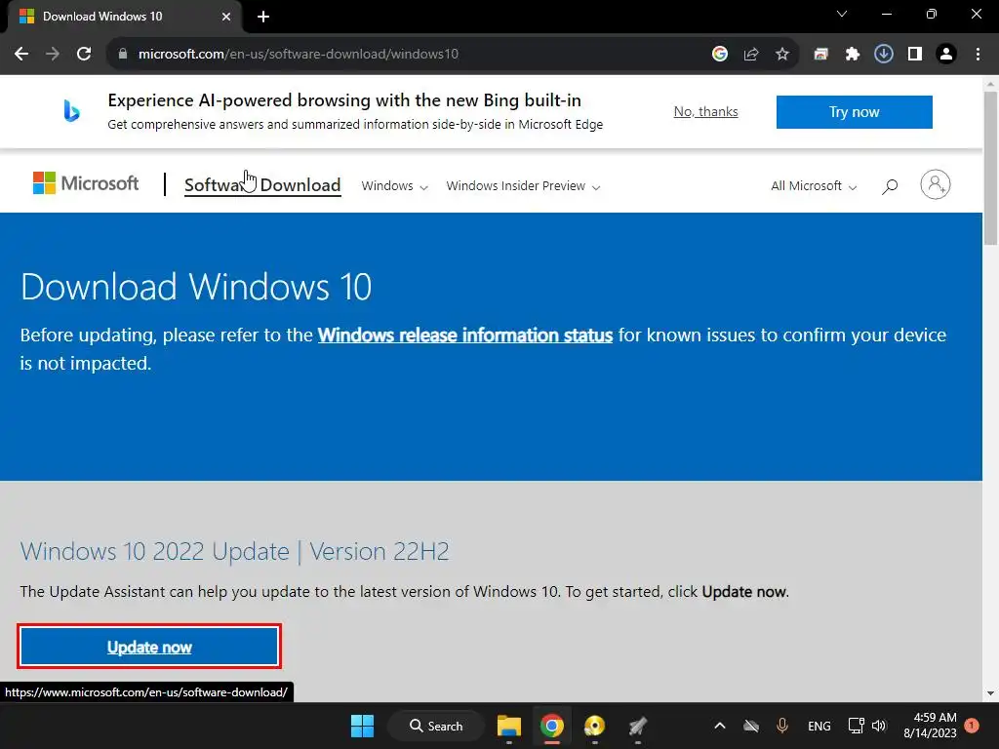Open the Windows Start menu
Image resolution: width=999 pixels, height=749 pixels.
[363, 726]
